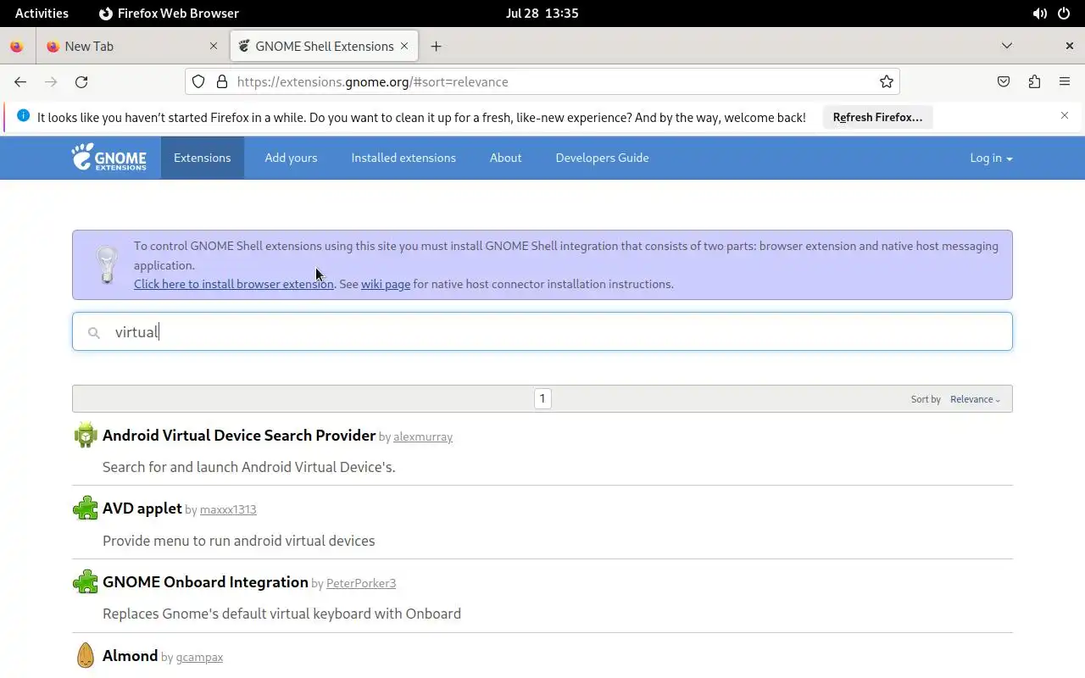This screenshot has width=1085, height=678.
Task: Open the Extensions nav item
Action: pyautogui.click(x=203, y=158)
